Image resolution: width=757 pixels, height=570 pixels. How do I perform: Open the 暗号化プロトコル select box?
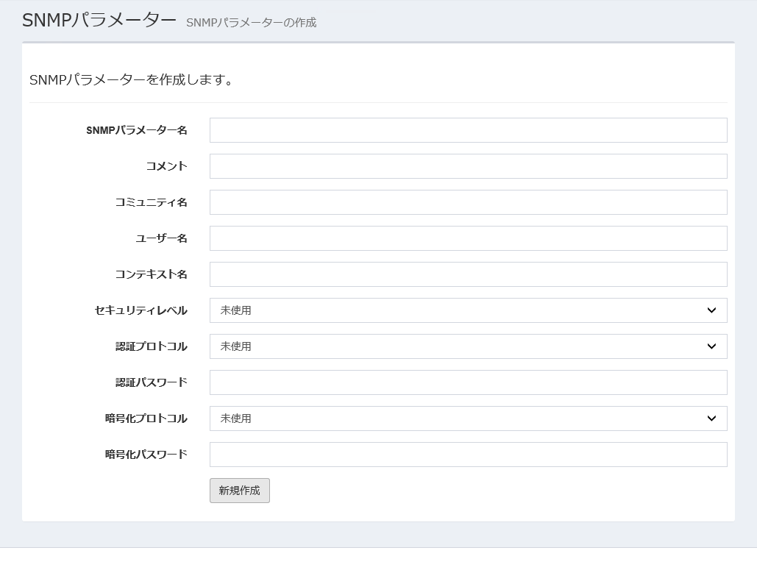pos(468,418)
